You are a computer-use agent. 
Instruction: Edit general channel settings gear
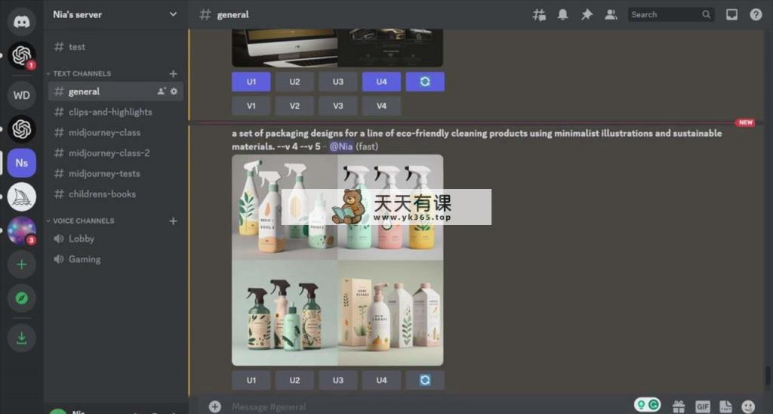pos(174,91)
